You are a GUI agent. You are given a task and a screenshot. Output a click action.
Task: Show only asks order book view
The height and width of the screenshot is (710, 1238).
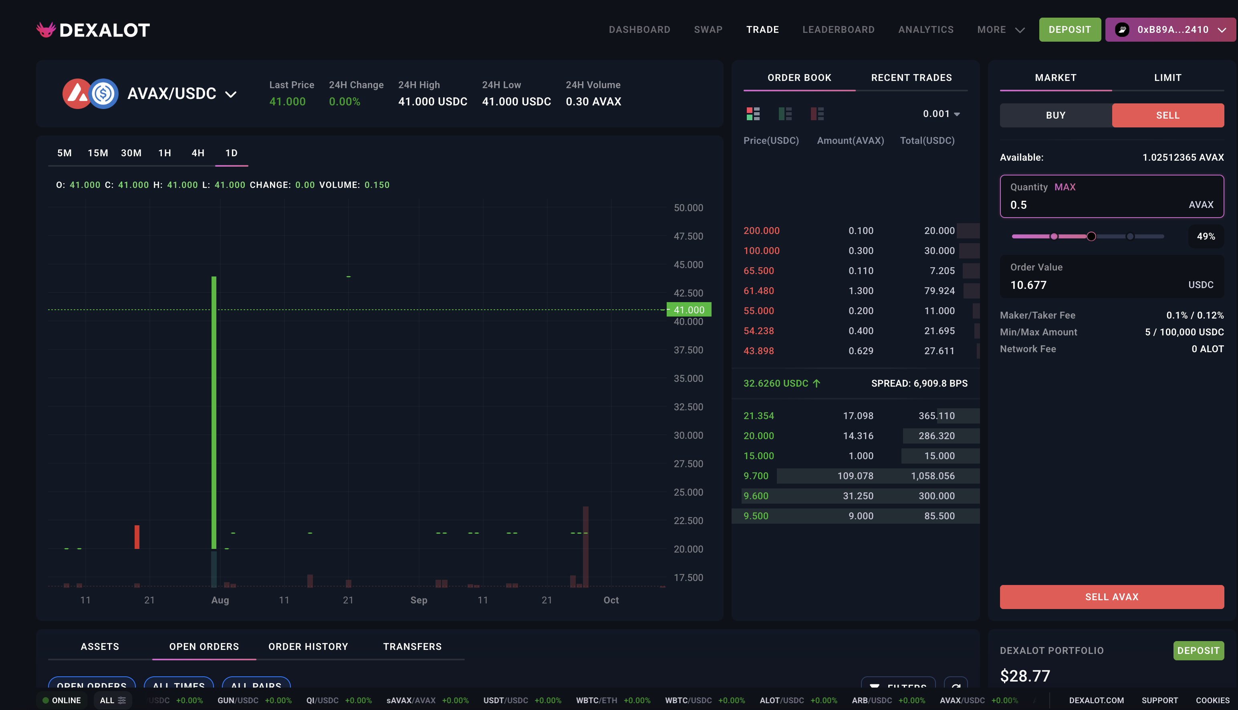pyautogui.click(x=817, y=114)
